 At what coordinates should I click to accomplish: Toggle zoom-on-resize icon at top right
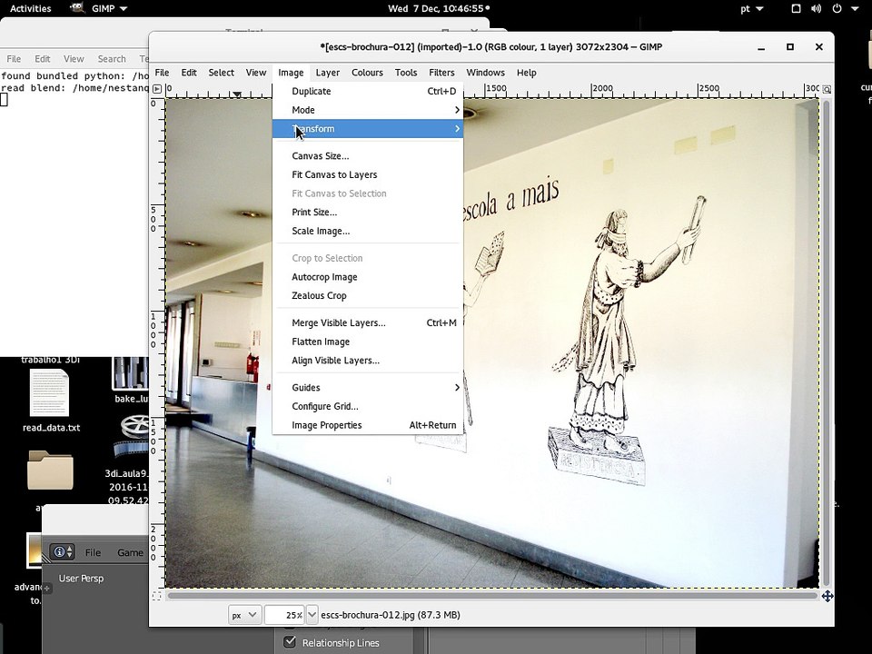827,89
